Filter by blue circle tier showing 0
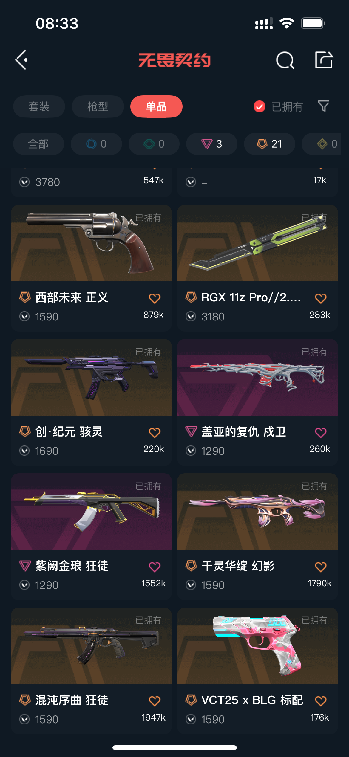 click(96, 144)
